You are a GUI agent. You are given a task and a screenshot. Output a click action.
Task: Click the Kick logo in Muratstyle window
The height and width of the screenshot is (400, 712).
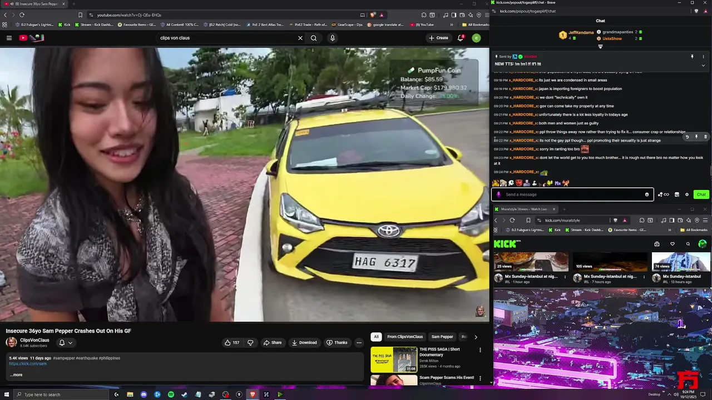(x=507, y=243)
